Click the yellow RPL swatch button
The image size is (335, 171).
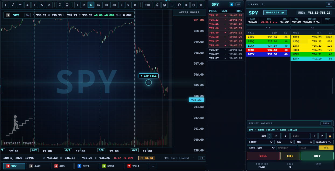tap(326, 148)
